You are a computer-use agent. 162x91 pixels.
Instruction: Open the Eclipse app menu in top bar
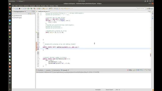tap(21, 1)
